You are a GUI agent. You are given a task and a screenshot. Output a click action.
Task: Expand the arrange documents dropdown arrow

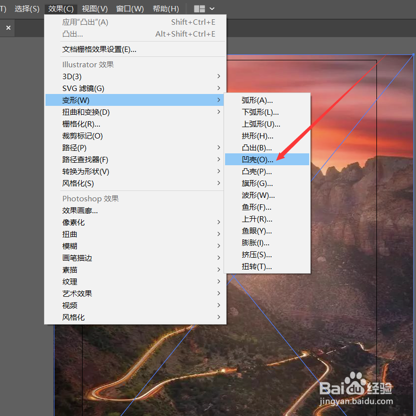[x=212, y=9]
